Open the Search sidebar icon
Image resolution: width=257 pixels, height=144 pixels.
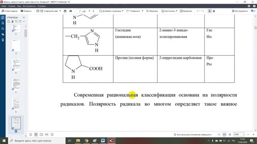(3, 29)
